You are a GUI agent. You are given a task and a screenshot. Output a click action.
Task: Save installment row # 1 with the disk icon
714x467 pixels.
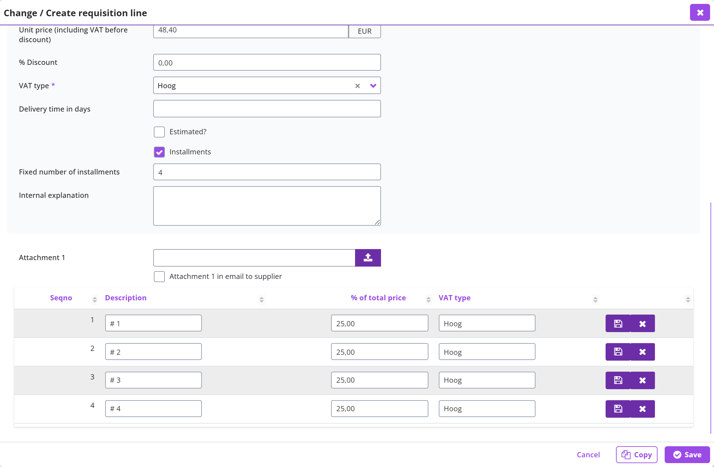tap(618, 323)
